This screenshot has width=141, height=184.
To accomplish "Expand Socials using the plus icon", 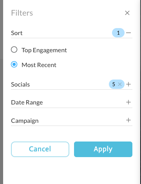I will click(128, 84).
